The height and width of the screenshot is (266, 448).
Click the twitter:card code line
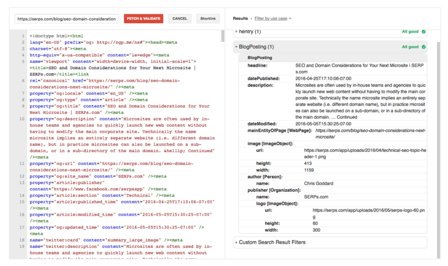[x=106, y=240]
